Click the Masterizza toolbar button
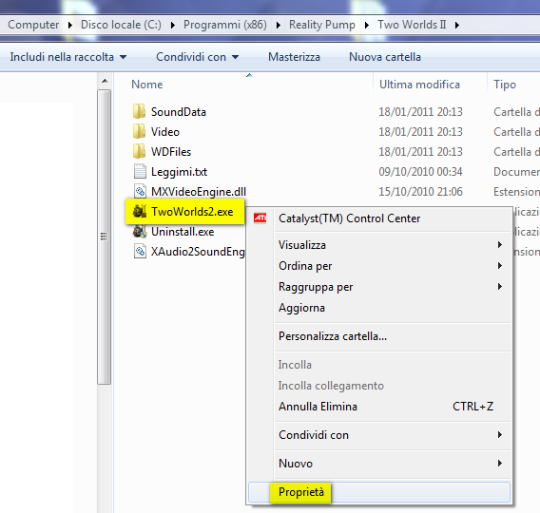Viewport: 540px width, 513px height. point(294,57)
